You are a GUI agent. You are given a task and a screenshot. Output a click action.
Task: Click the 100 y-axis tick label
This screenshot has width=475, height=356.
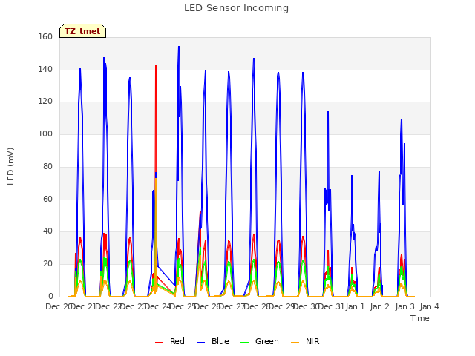45,133
